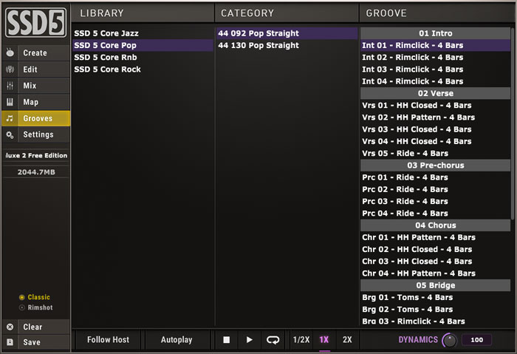Select Prc 01 - Ride groove
517x354 pixels.
point(435,177)
